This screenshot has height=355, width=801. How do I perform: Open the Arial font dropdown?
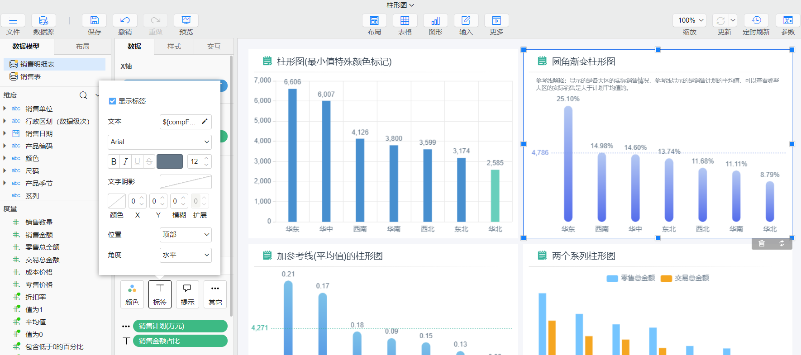(160, 142)
